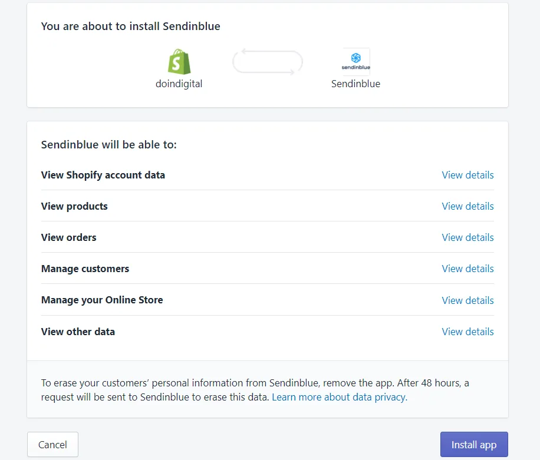Click the "View Shopify account data" permission text
This screenshot has width=540, height=460.
coord(103,175)
